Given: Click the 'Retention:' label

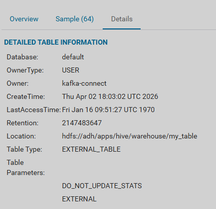Looking at the screenshot, I should [x=22, y=123].
